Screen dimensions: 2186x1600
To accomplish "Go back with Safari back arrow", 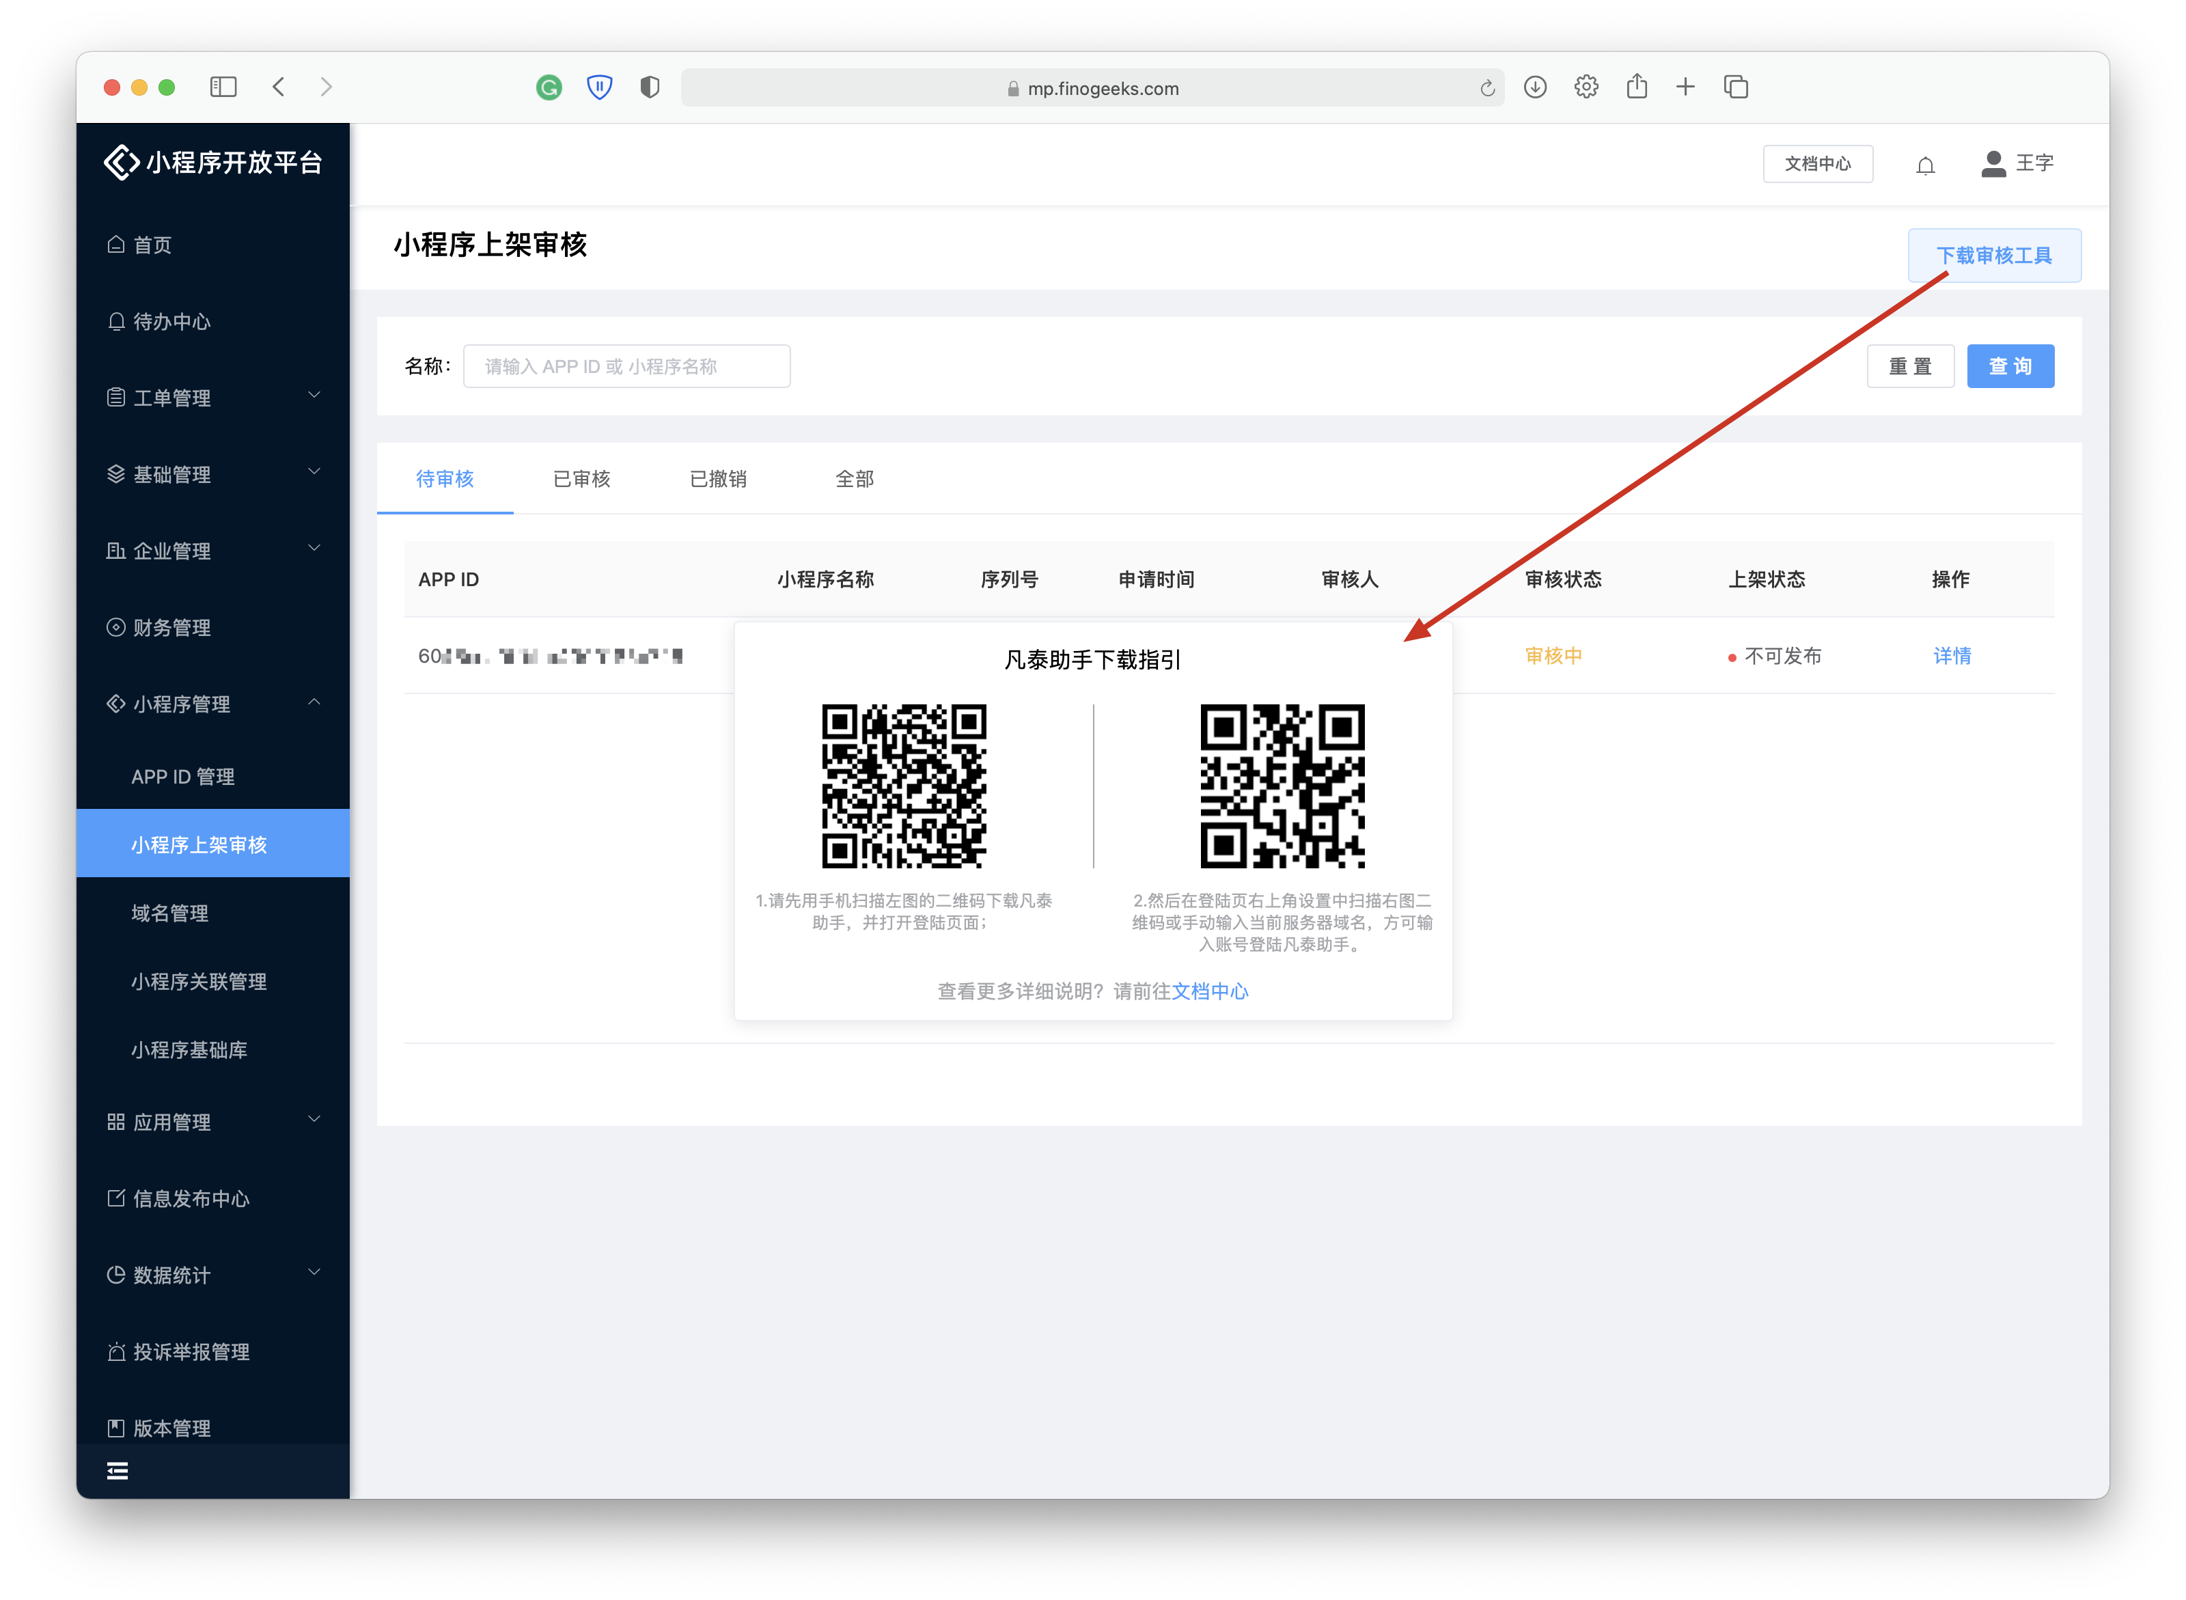I will (279, 87).
